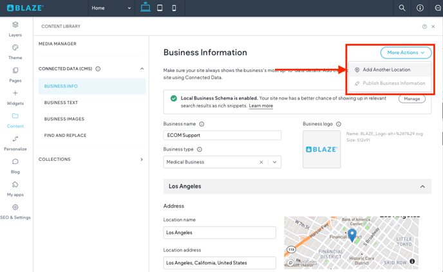Switch to tablet preview mode
The image size is (443, 272).
(x=160, y=8)
